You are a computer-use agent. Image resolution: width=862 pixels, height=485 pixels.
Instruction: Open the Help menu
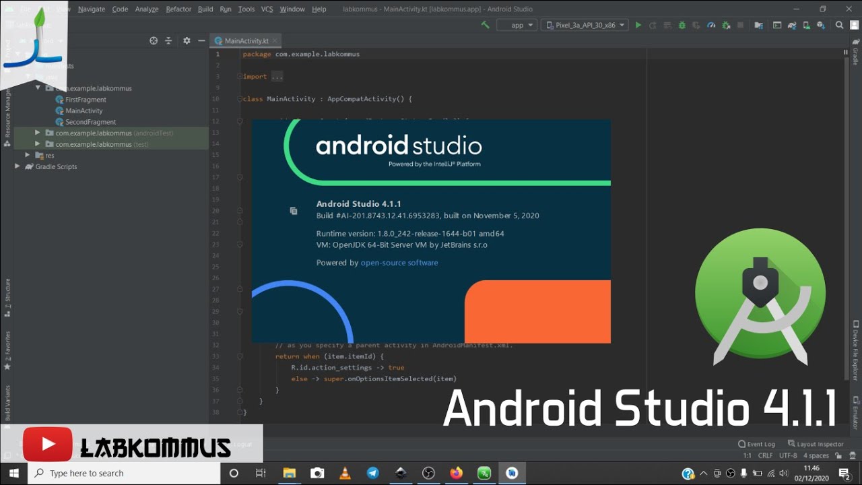[x=319, y=9]
